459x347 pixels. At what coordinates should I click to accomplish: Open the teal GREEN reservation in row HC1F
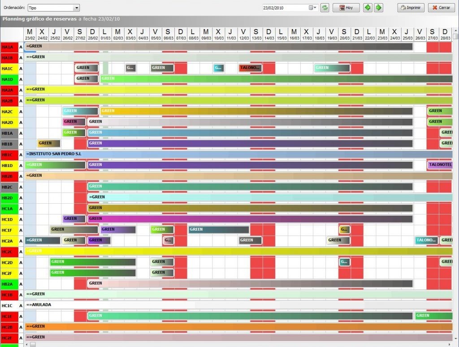click(x=219, y=230)
